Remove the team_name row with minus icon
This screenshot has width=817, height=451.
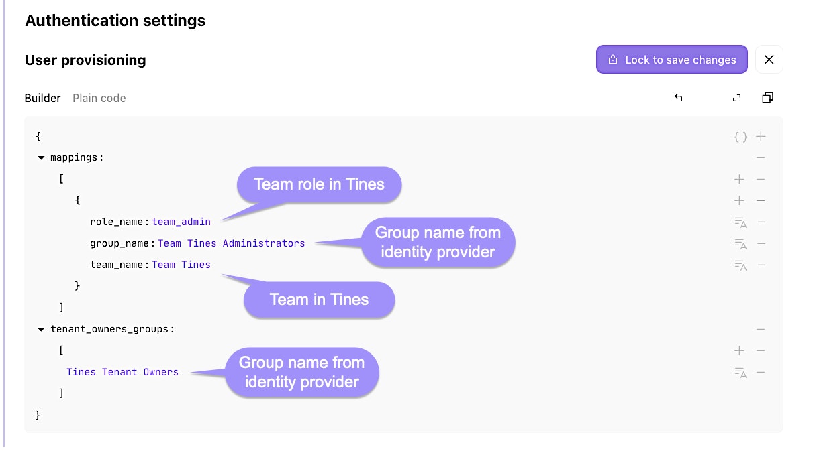(761, 265)
